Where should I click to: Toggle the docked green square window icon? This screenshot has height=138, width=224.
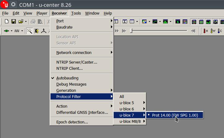[x=201, y=22]
